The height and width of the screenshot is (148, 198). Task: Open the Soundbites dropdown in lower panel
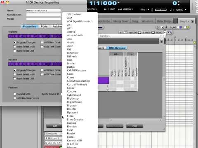[x=54, y=133]
